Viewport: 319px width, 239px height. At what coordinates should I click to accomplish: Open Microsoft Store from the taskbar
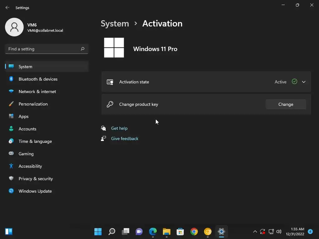point(180,232)
